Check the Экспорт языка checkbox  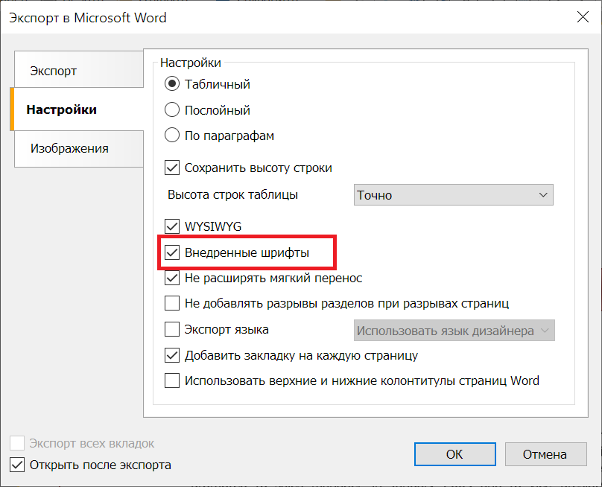pos(172,329)
